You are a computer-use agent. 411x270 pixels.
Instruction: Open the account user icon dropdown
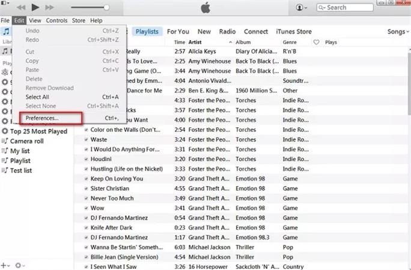point(302,8)
